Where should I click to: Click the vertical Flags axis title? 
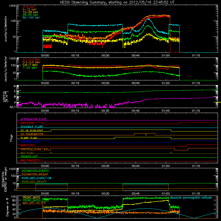pos(11,138)
